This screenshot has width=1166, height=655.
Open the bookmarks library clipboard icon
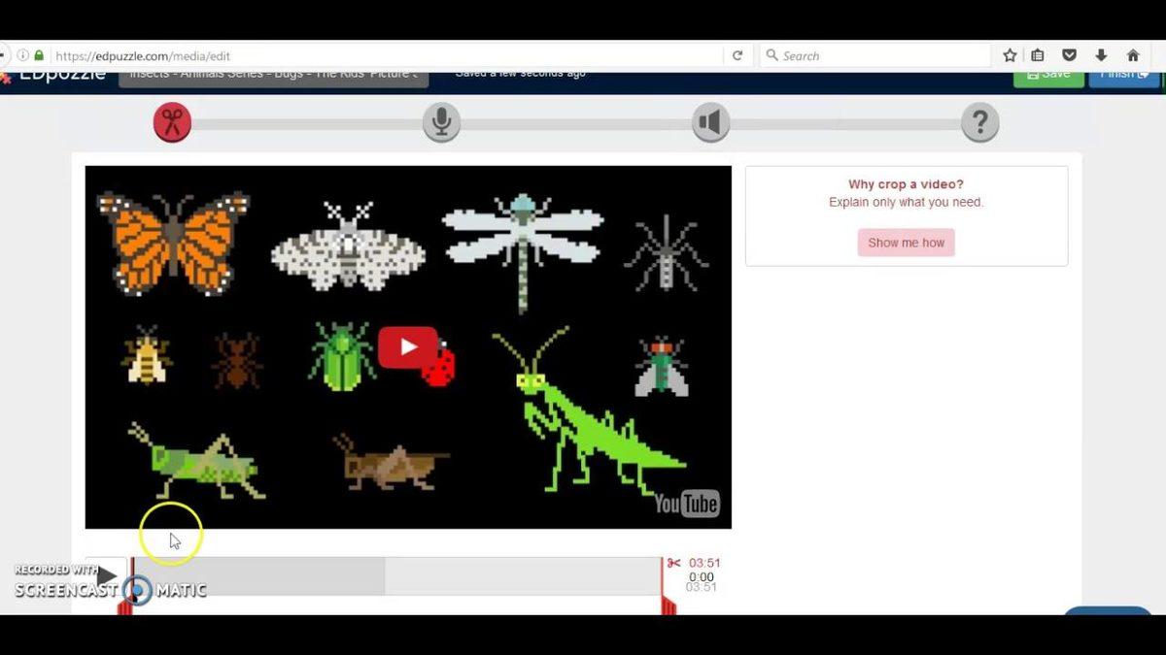1038,56
